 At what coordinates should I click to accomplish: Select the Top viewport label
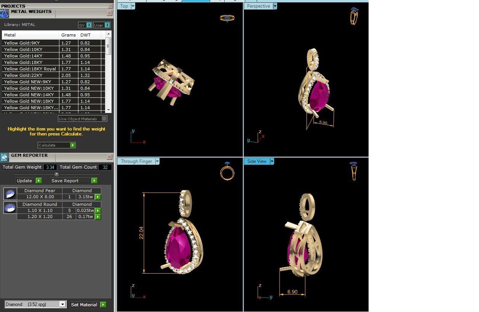tap(124, 6)
